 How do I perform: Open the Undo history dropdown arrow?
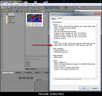coord(36,8)
